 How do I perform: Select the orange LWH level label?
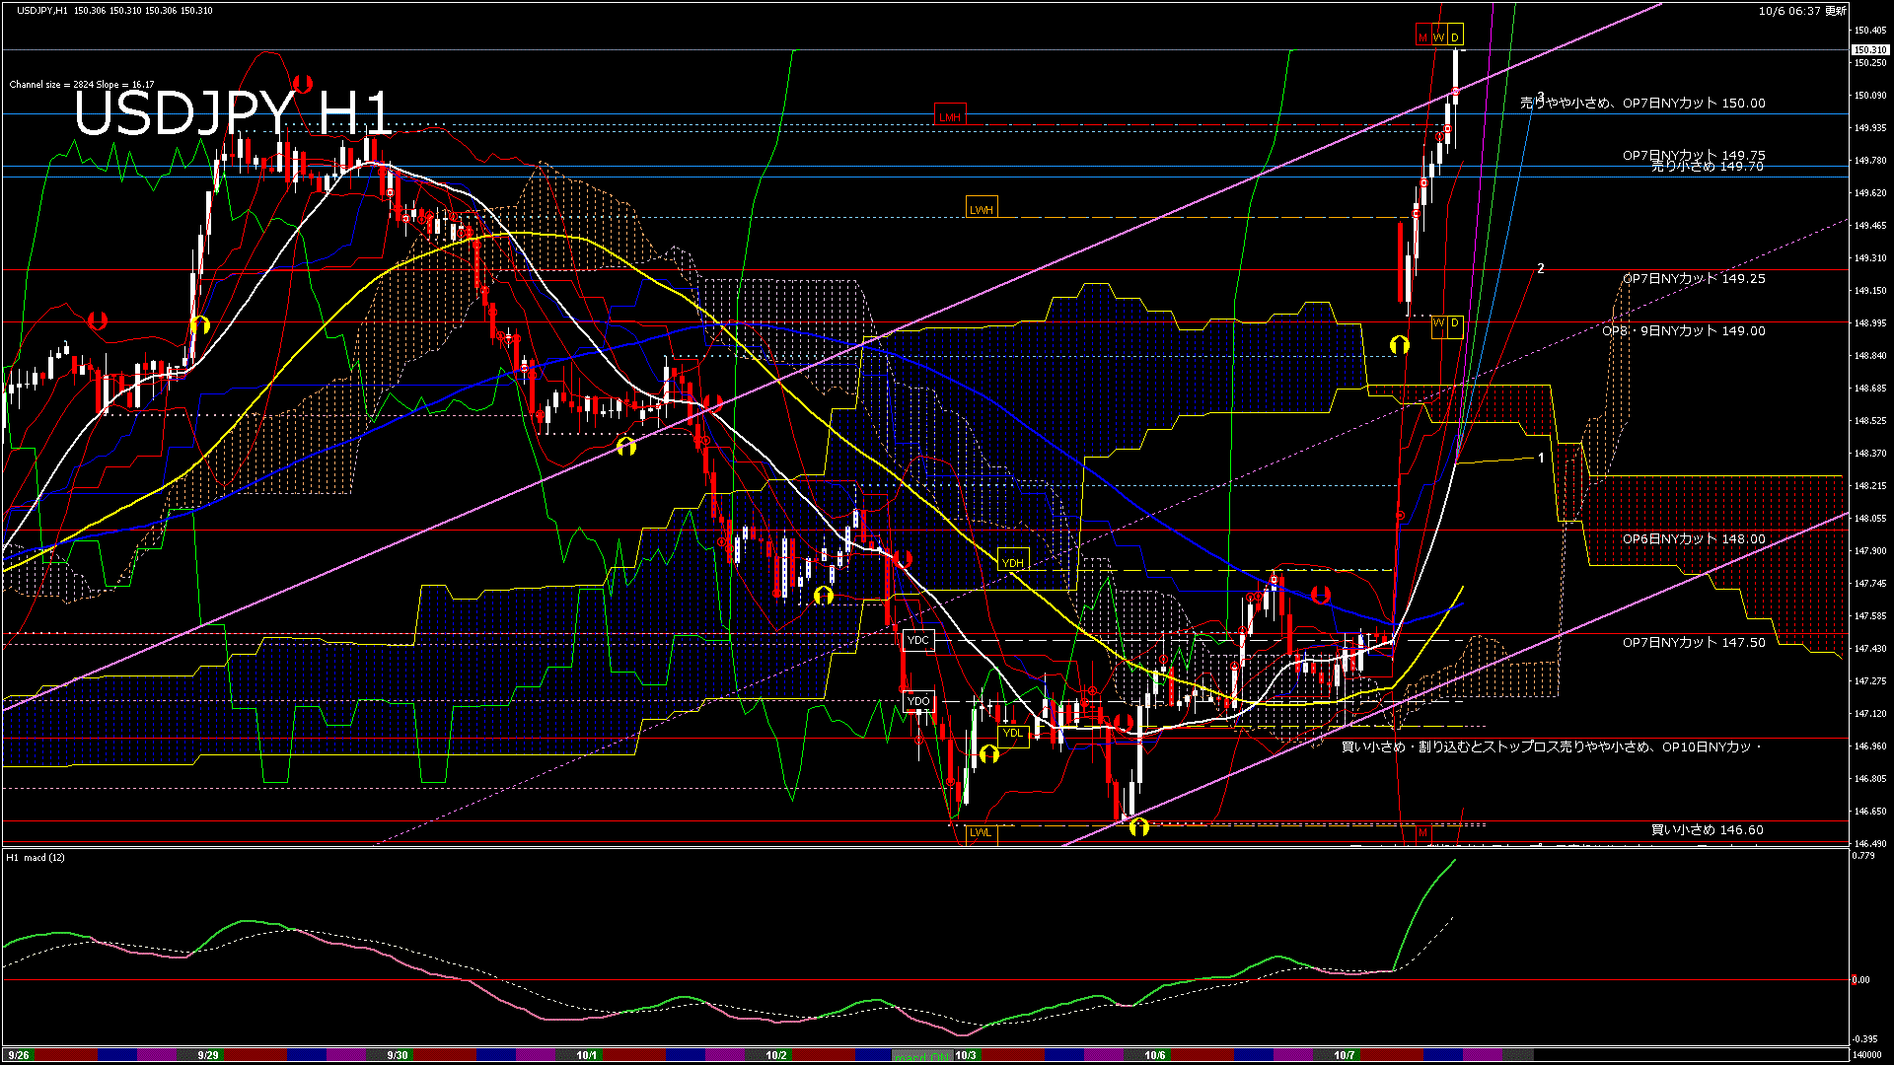point(982,209)
